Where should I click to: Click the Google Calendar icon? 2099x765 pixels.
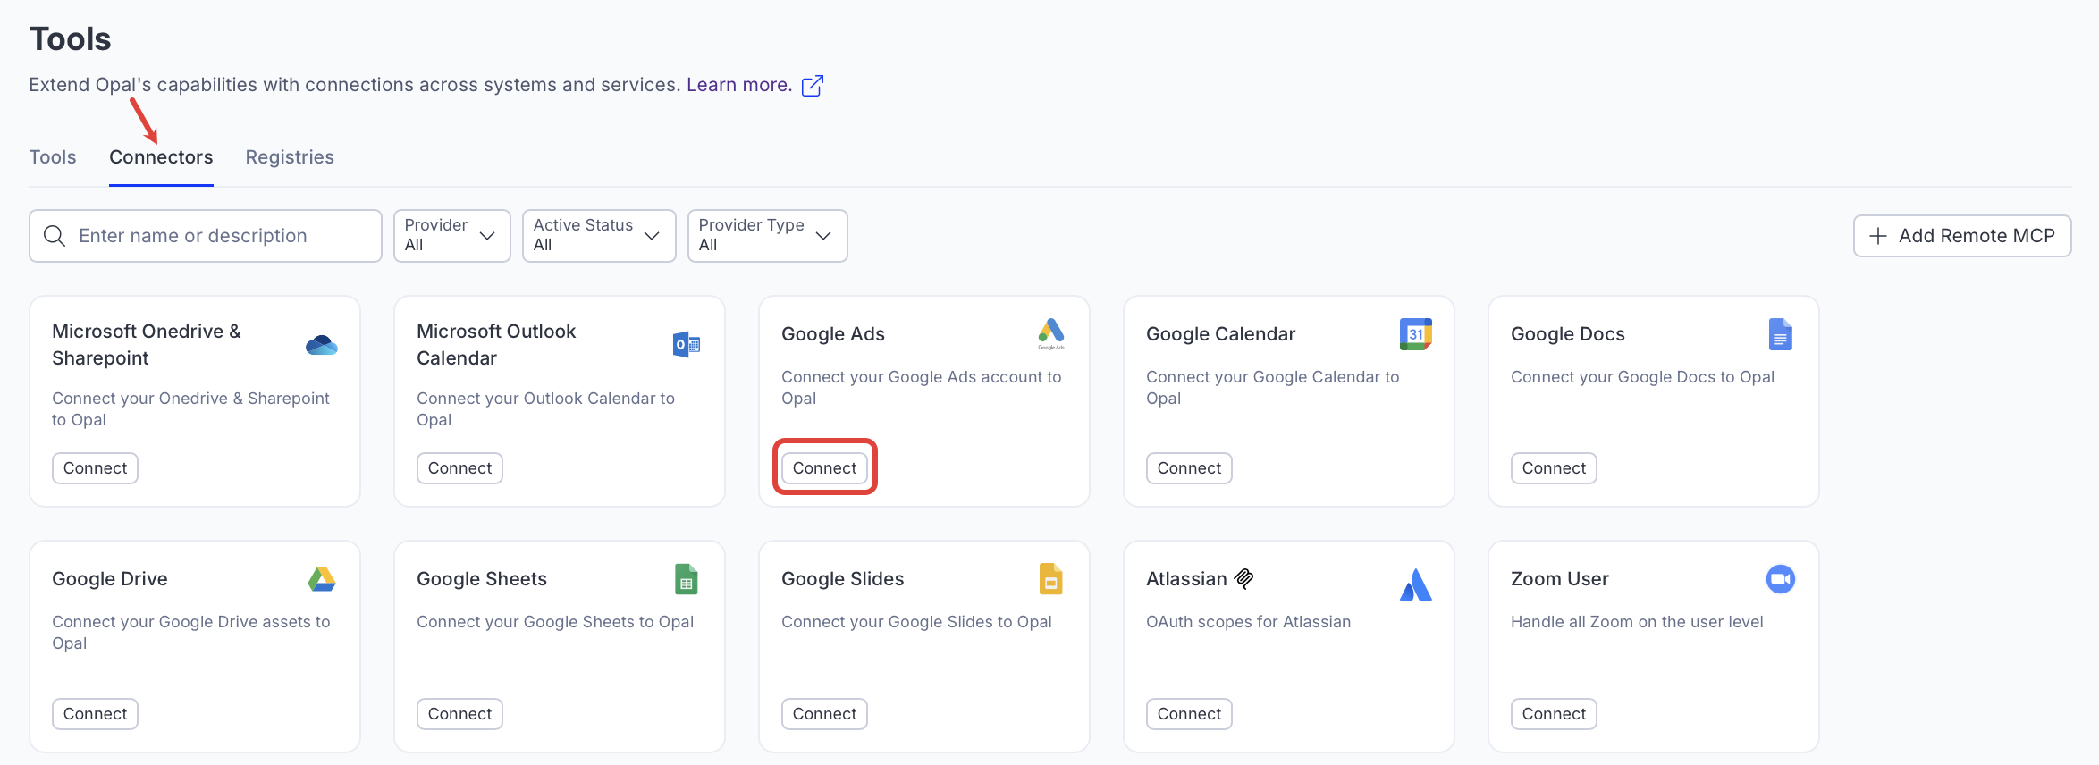click(1415, 334)
